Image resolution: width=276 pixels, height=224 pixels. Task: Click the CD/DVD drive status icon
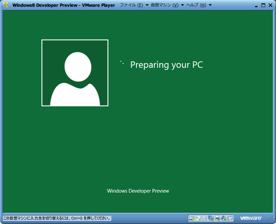pos(198,218)
